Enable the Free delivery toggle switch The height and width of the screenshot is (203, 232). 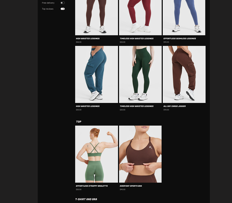pos(62,3)
